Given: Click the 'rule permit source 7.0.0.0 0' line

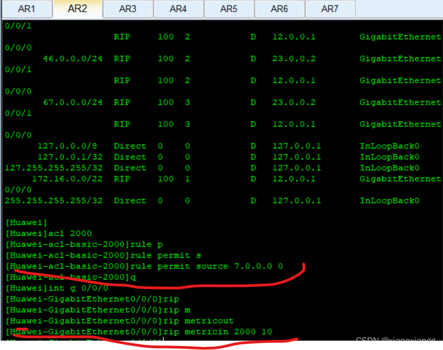Looking at the screenshot, I should (x=144, y=266).
